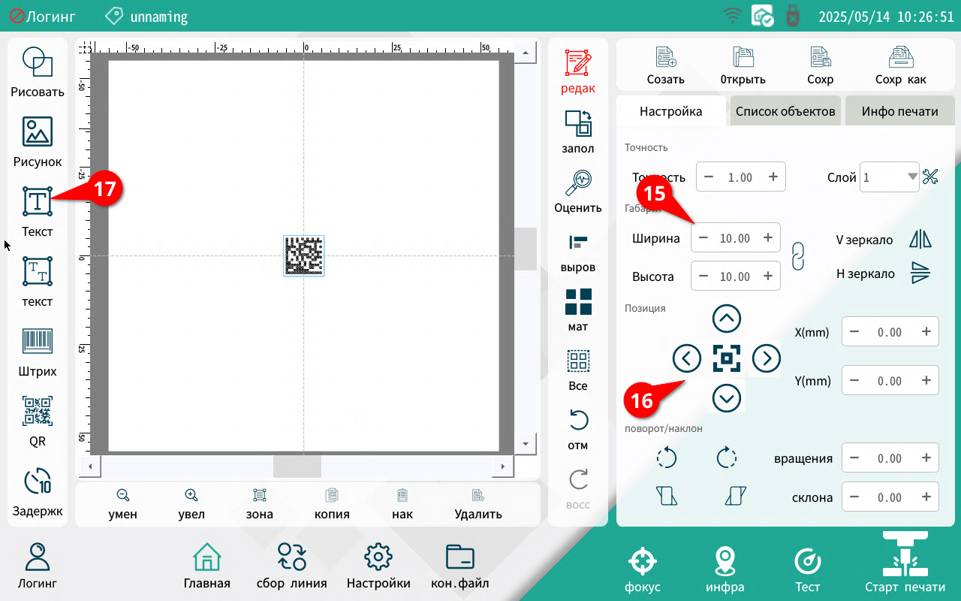
Task: Open the Слой layer dropdown
Action: tap(912, 177)
